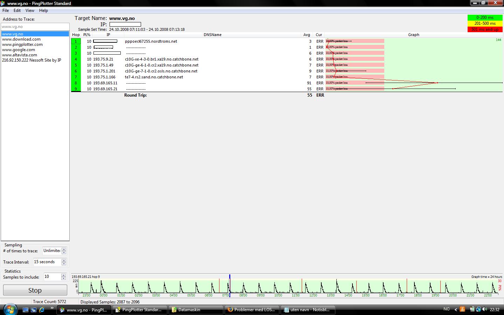The height and width of the screenshot is (315, 504).
Task: Click the green hop 9 box
Action: coord(76,89)
